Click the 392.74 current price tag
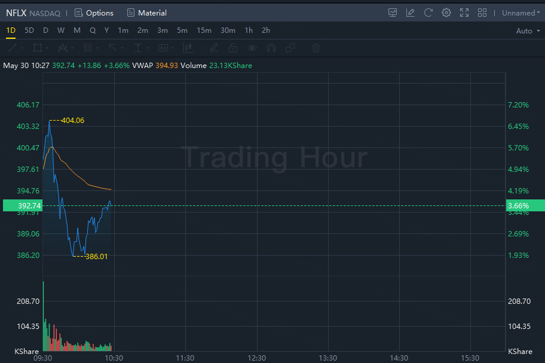This screenshot has height=363, width=545. pyautogui.click(x=23, y=205)
